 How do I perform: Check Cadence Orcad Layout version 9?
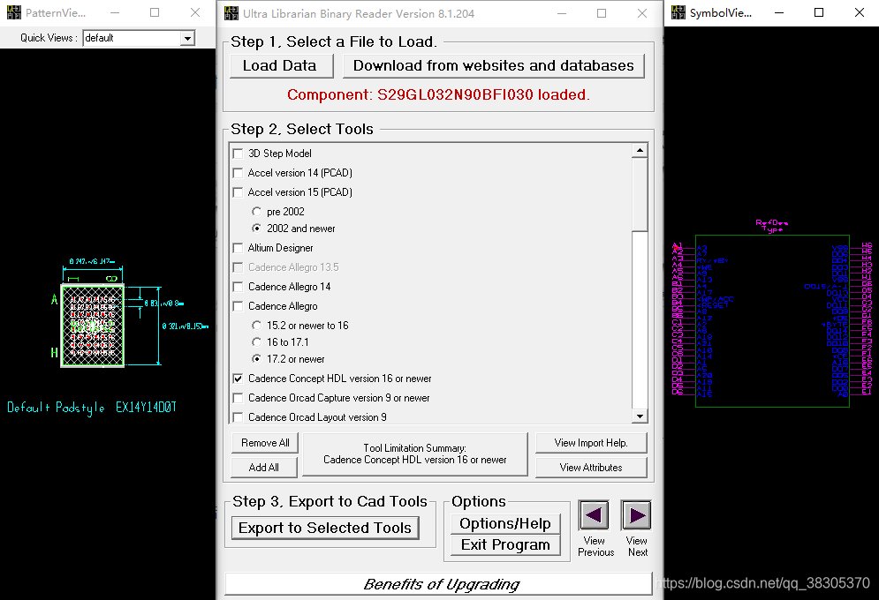click(x=238, y=417)
